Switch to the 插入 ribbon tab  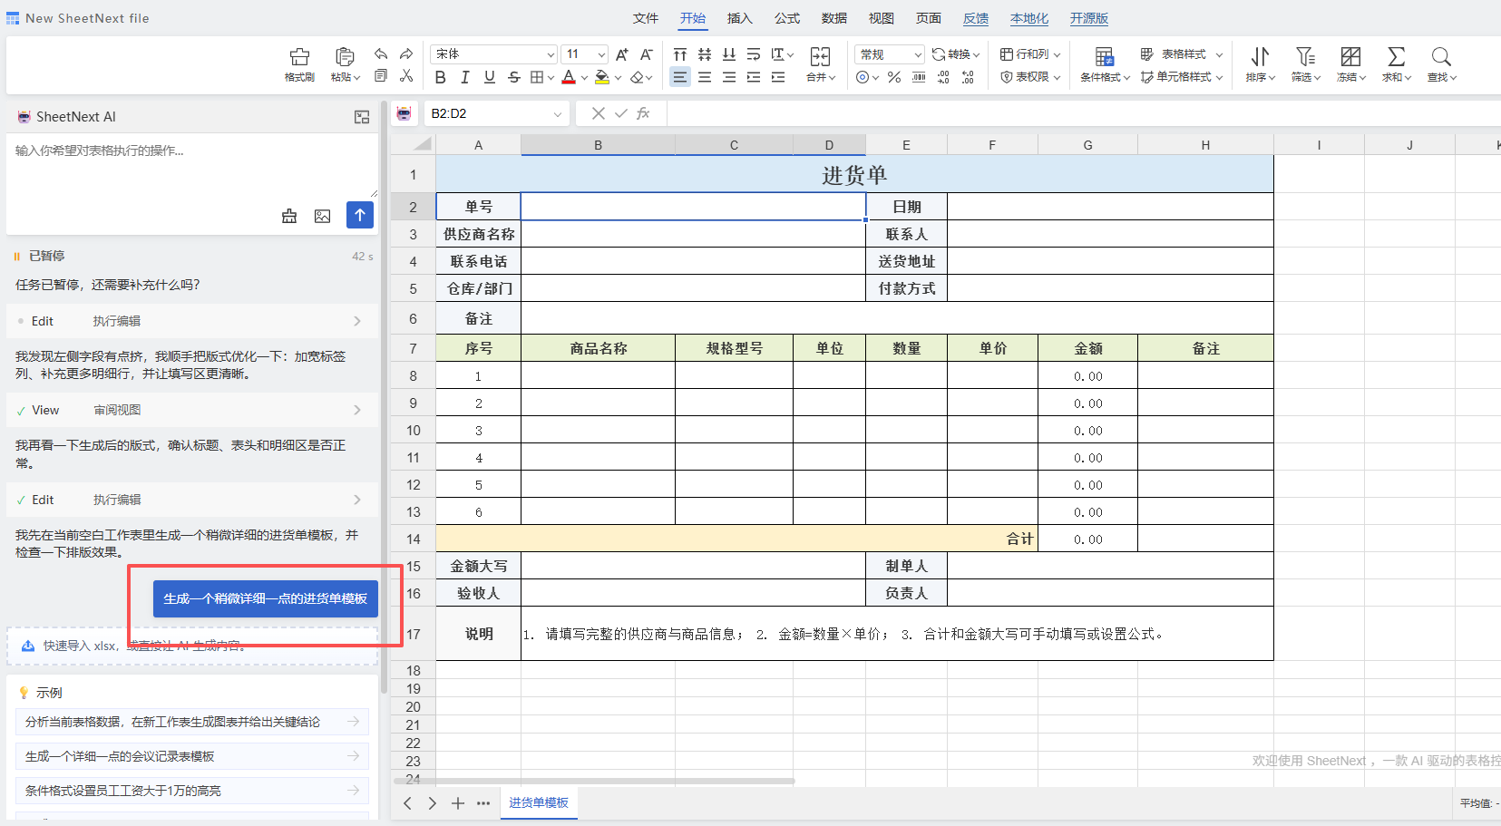click(x=740, y=18)
